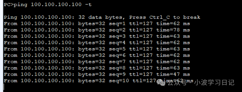Screen dimensions: 242x92
Task: Click the -t flag in the ping command
Action: [88, 4]
